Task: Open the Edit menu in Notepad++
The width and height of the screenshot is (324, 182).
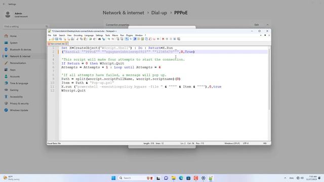Action: coord(55,35)
